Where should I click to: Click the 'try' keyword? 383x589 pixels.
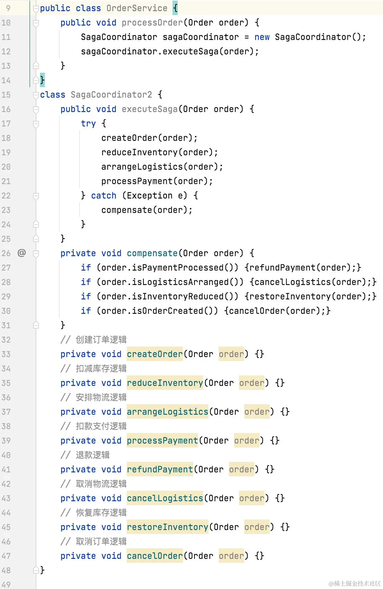click(x=88, y=123)
